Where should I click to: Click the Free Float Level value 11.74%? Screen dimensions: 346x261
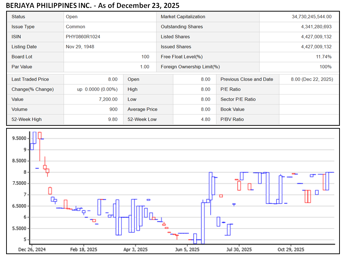[324, 57]
